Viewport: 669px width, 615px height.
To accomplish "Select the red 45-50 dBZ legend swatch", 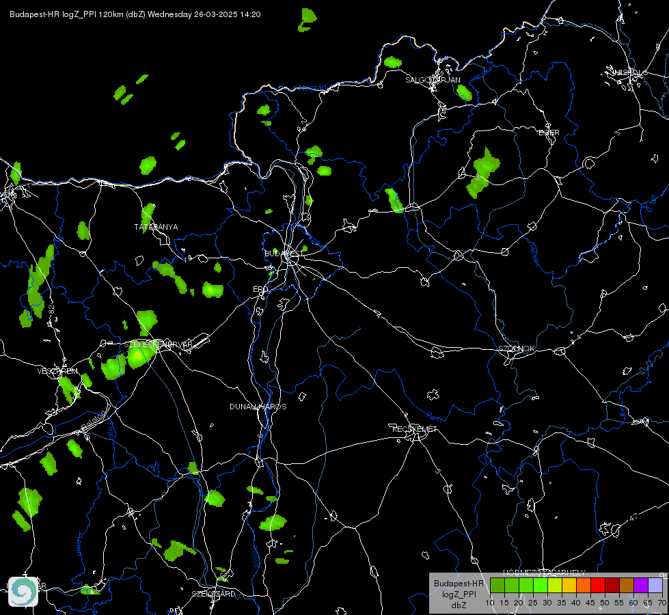I will pyautogui.click(x=598, y=585).
